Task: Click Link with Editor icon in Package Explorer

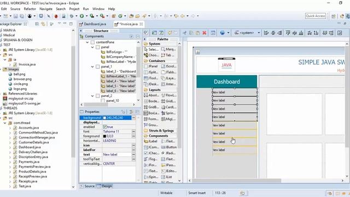Action: click(x=43, y=24)
